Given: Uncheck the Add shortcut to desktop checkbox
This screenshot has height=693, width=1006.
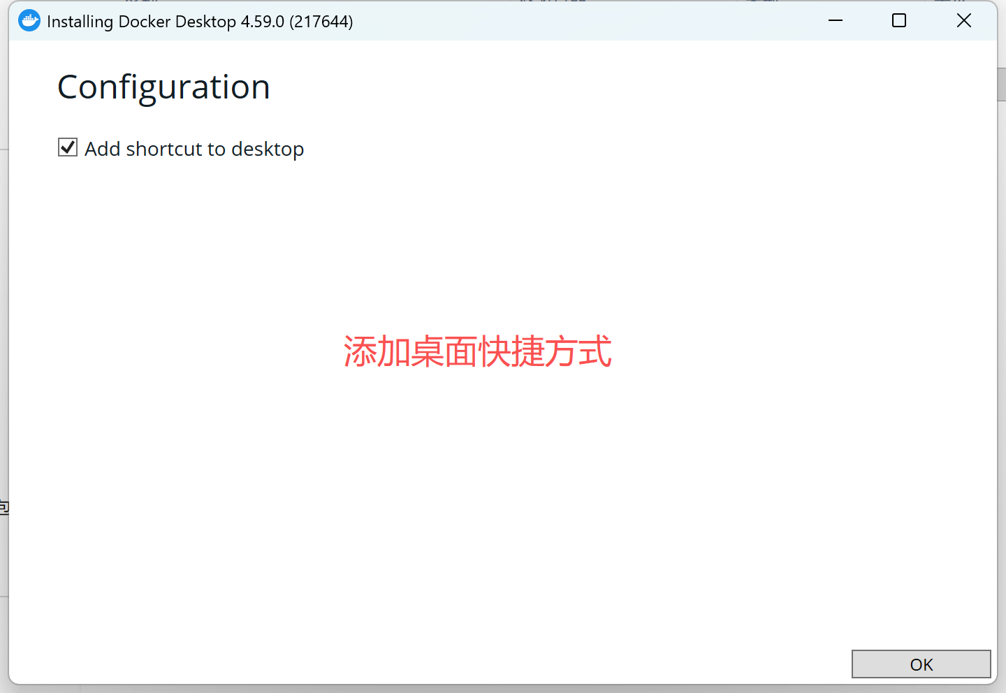Looking at the screenshot, I should [x=68, y=147].
